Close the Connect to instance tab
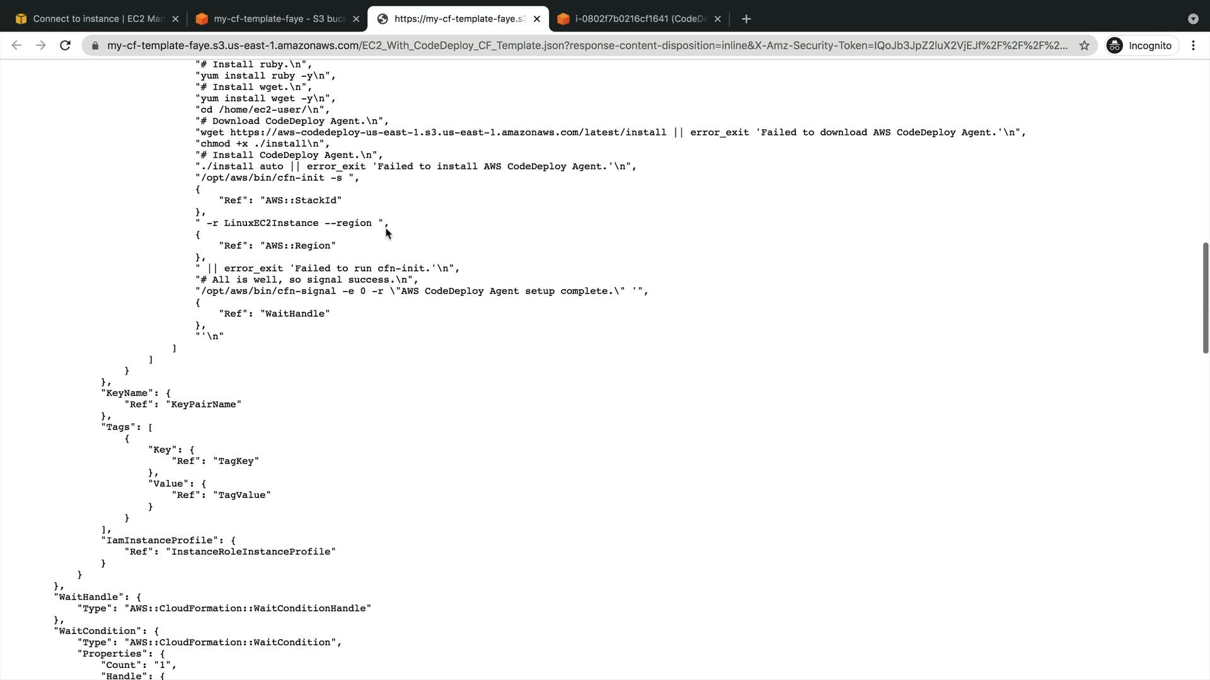Image resolution: width=1210 pixels, height=680 pixels. (x=175, y=19)
